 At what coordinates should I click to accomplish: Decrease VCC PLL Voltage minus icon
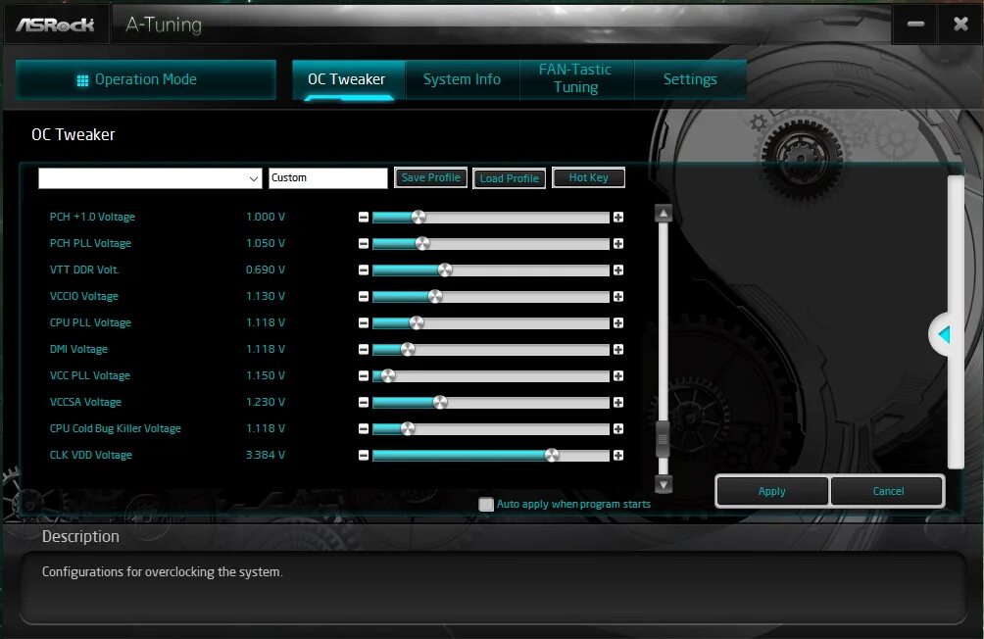364,375
